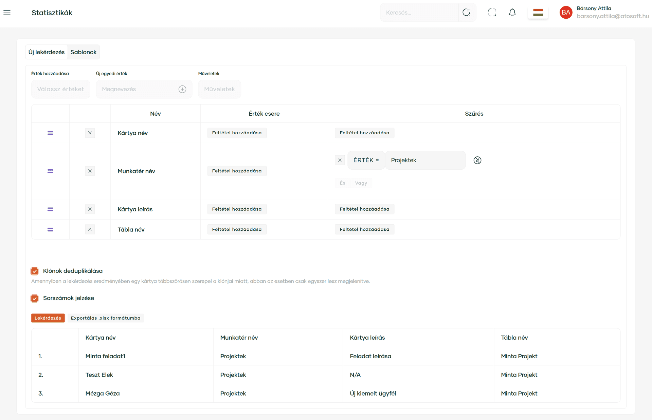Click the plus icon in Megnevezés field
652x420 pixels.
coord(182,89)
